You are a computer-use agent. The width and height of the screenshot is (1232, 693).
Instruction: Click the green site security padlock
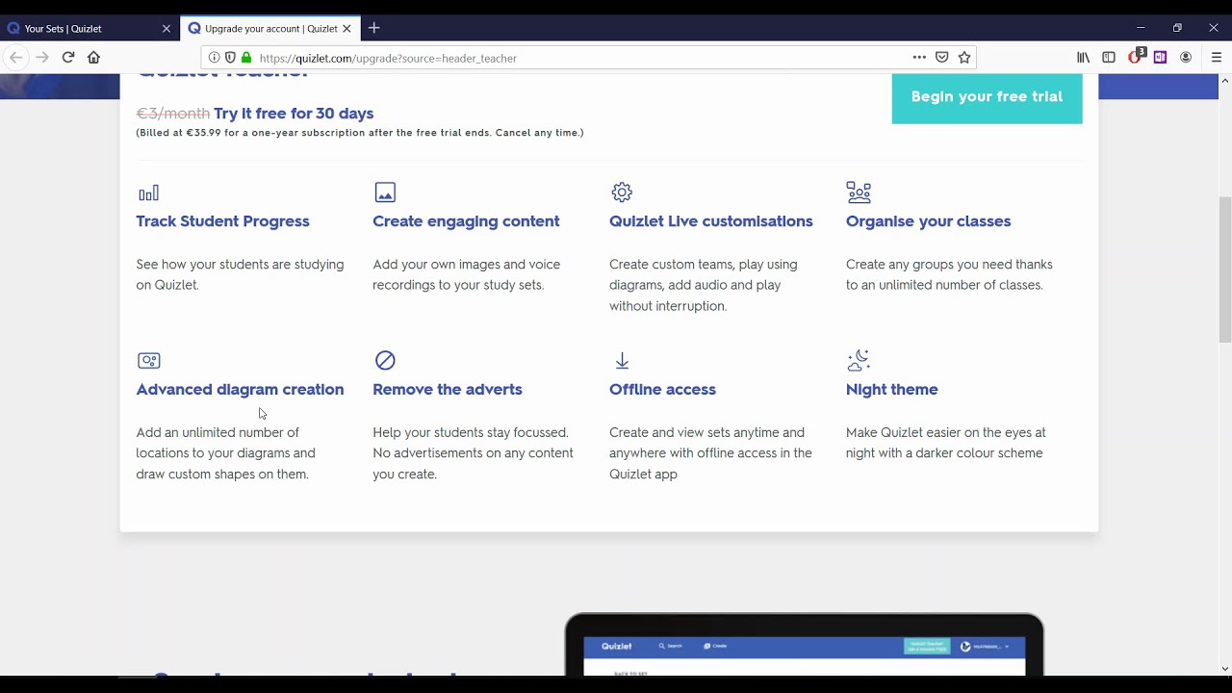[246, 58]
